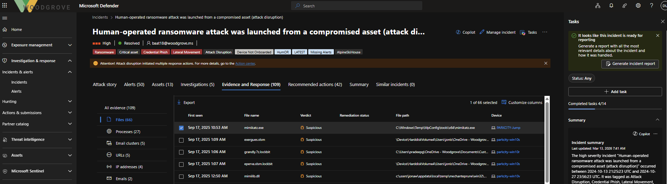Image resolution: width=667 pixels, height=184 pixels.
Task: Click the notifications bell icon
Action: point(611,6)
